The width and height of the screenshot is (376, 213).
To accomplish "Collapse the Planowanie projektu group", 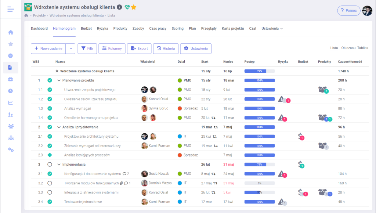I will click(x=59, y=80).
